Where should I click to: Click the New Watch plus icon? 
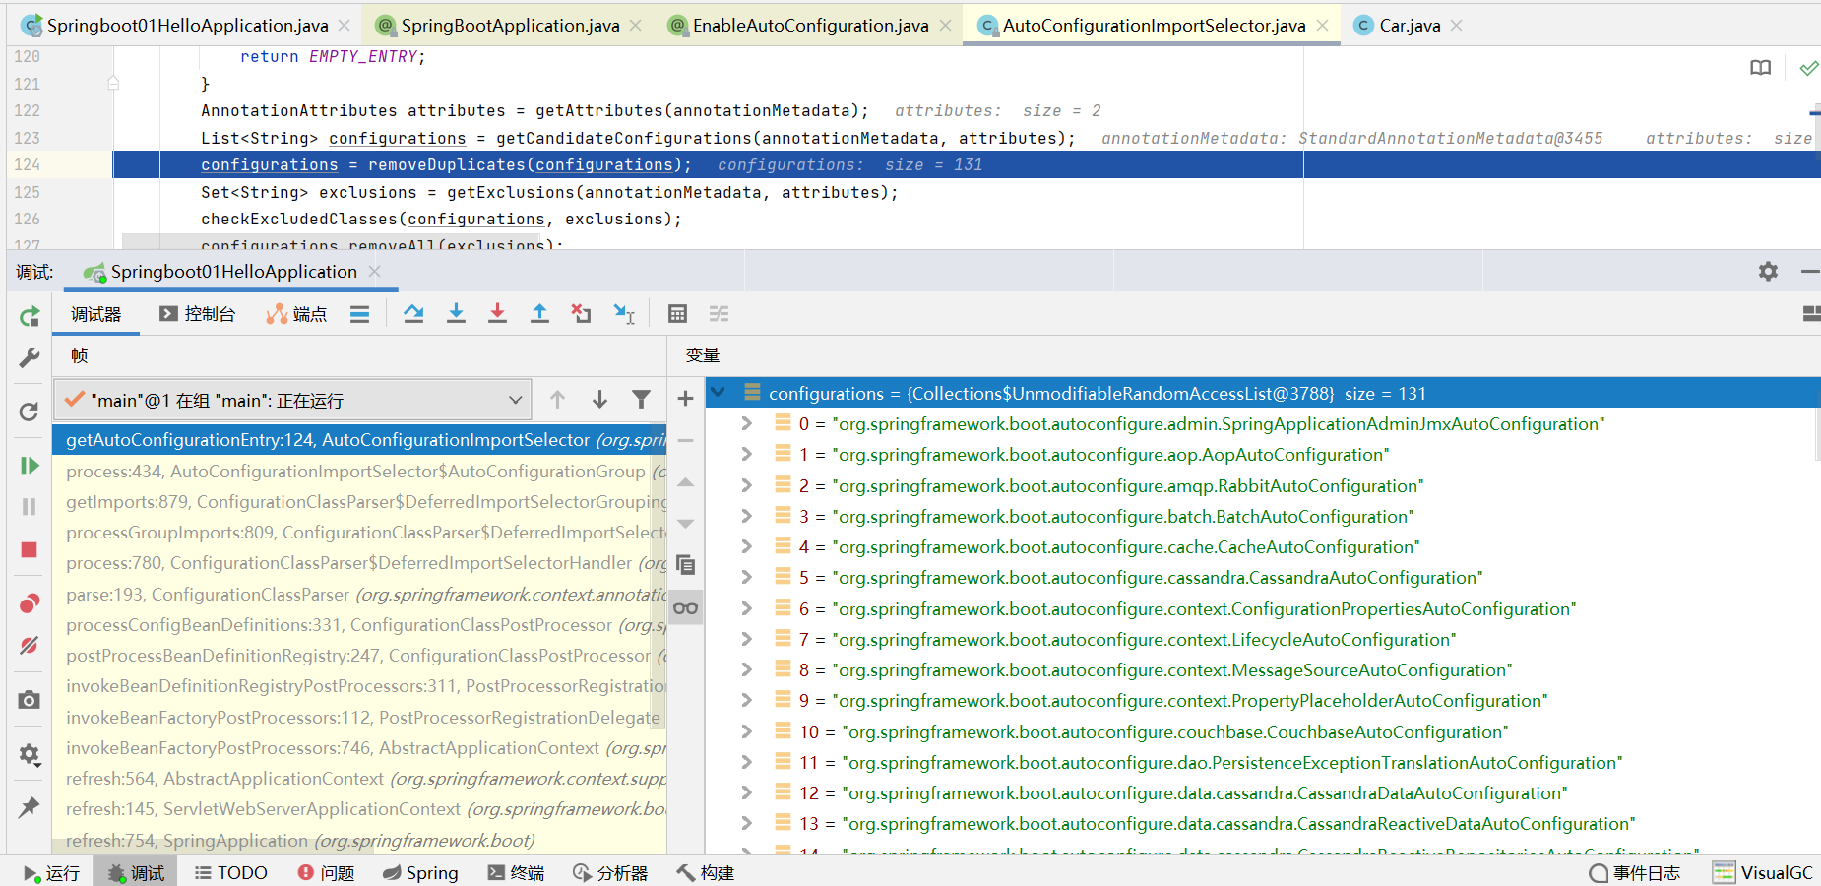click(686, 399)
